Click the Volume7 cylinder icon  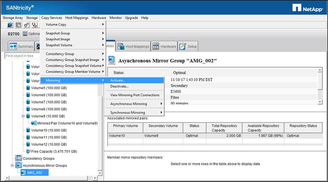[28, 102]
